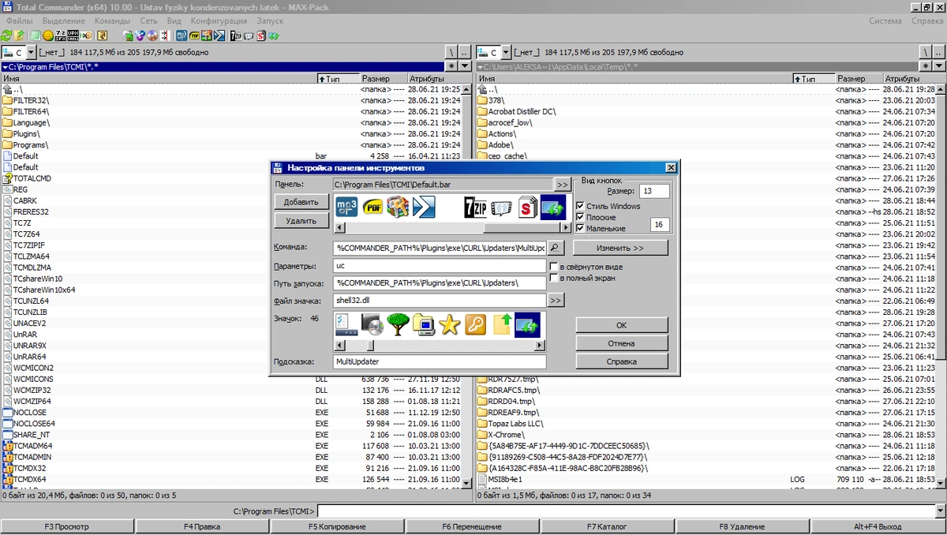
Task: Select the PDF icon in panel preview
Action: coord(372,208)
